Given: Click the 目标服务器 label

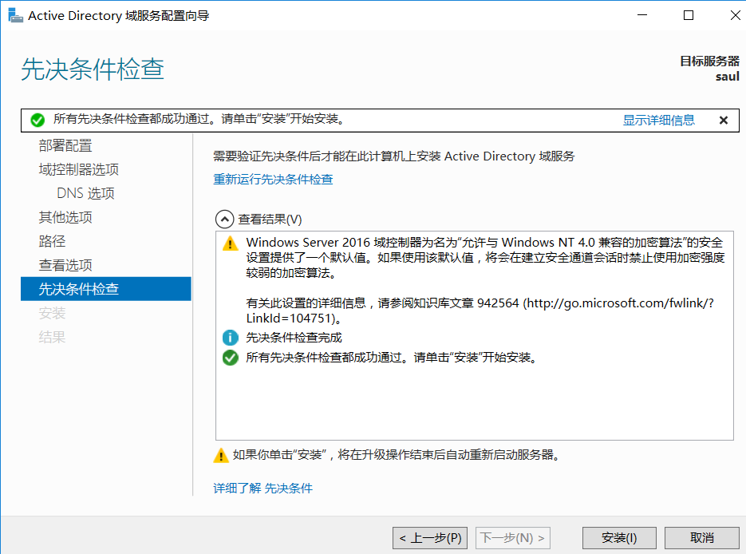Looking at the screenshot, I should (709, 61).
